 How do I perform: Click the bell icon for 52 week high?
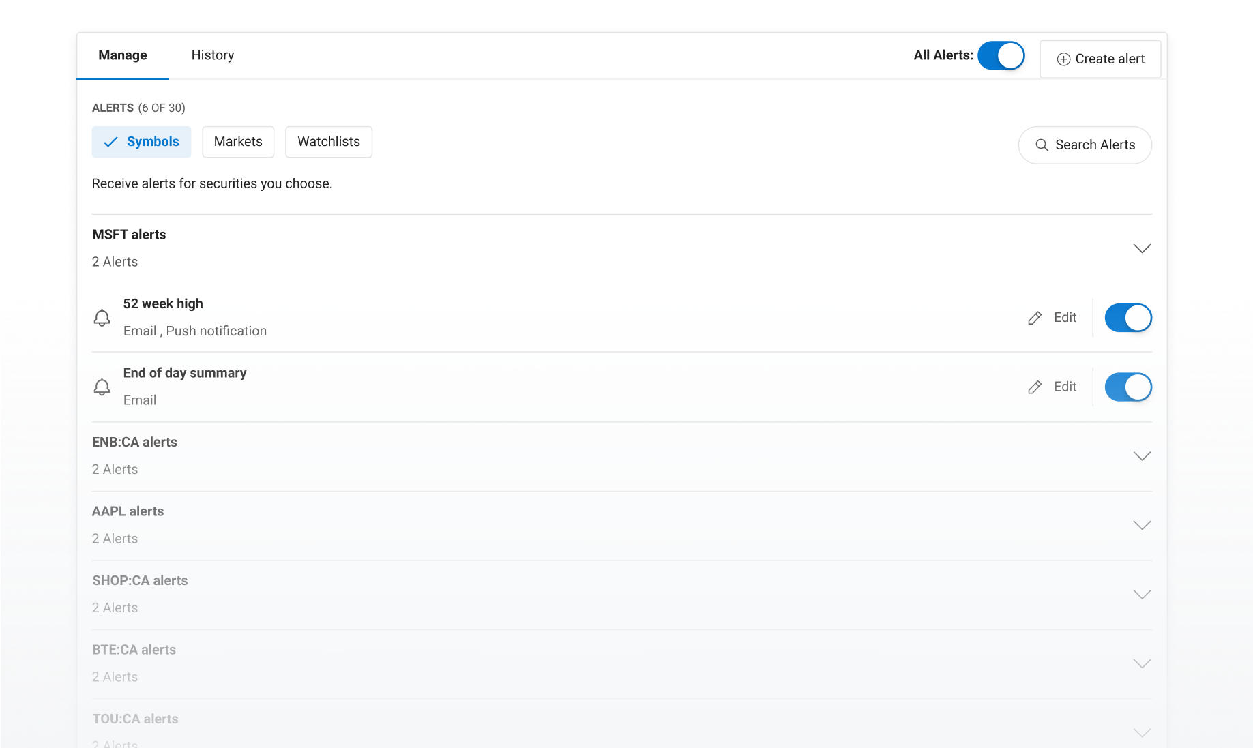tap(102, 318)
